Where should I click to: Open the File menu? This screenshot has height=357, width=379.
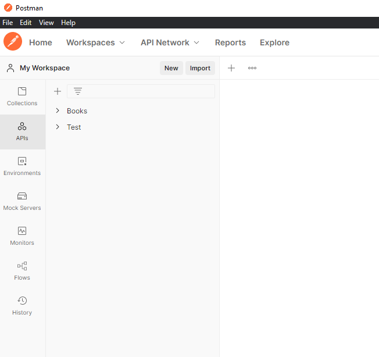point(8,23)
